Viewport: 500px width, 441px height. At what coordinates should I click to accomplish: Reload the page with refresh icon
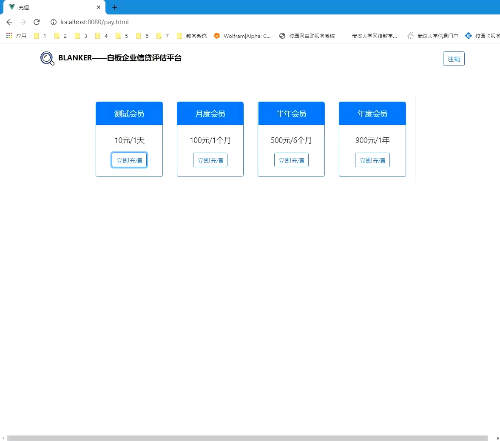coord(37,22)
